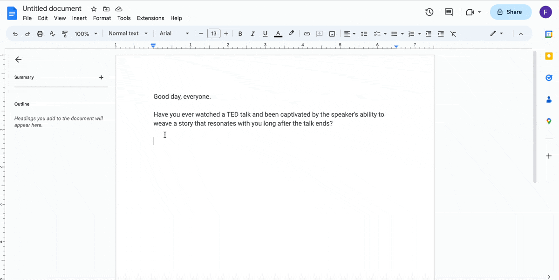This screenshot has height=280, width=559.
Task: Open the 100% zoom dropdown
Action: 86,33
